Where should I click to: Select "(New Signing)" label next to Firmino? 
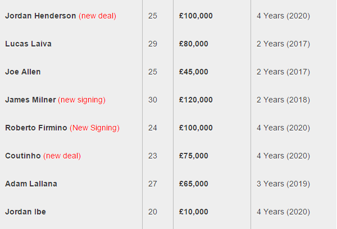pos(94,128)
